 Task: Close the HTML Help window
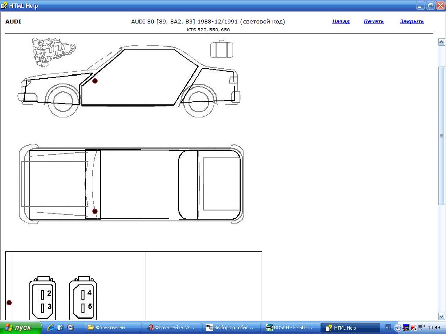click(440, 6)
